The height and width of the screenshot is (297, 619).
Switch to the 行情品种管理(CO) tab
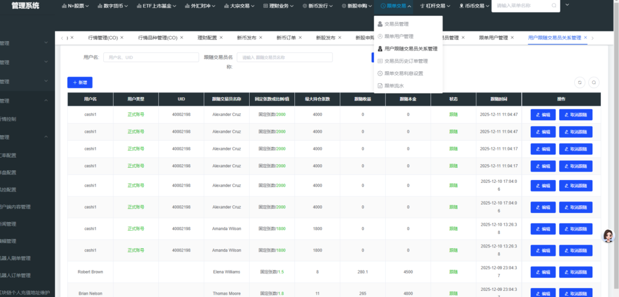[158, 38]
